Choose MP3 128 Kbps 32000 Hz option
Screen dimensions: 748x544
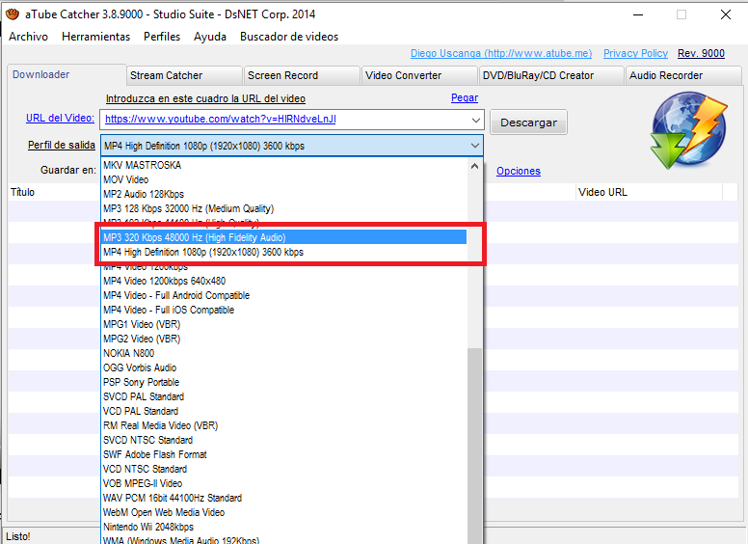284,208
